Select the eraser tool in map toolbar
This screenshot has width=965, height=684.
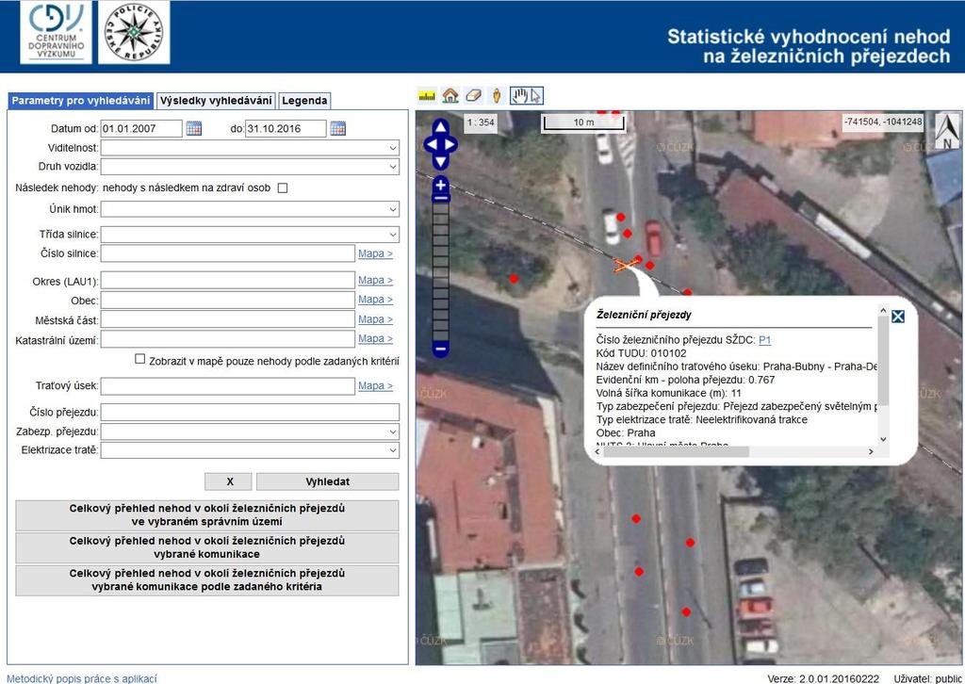tap(473, 96)
